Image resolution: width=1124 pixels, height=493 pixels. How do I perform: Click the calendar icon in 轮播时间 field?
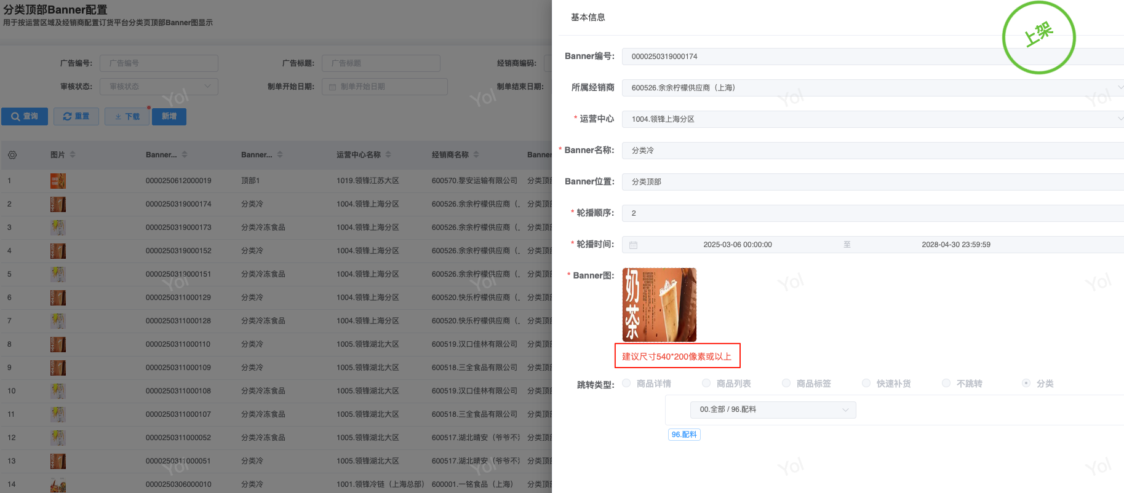(x=634, y=245)
